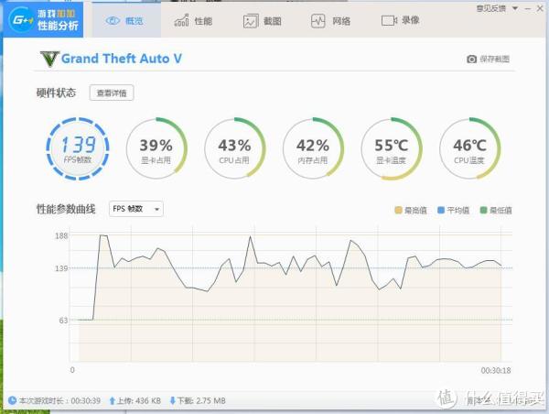The width and height of the screenshot is (549, 414).
Task: Toggle the green 最低值 legend swatch
Action: click(x=483, y=210)
